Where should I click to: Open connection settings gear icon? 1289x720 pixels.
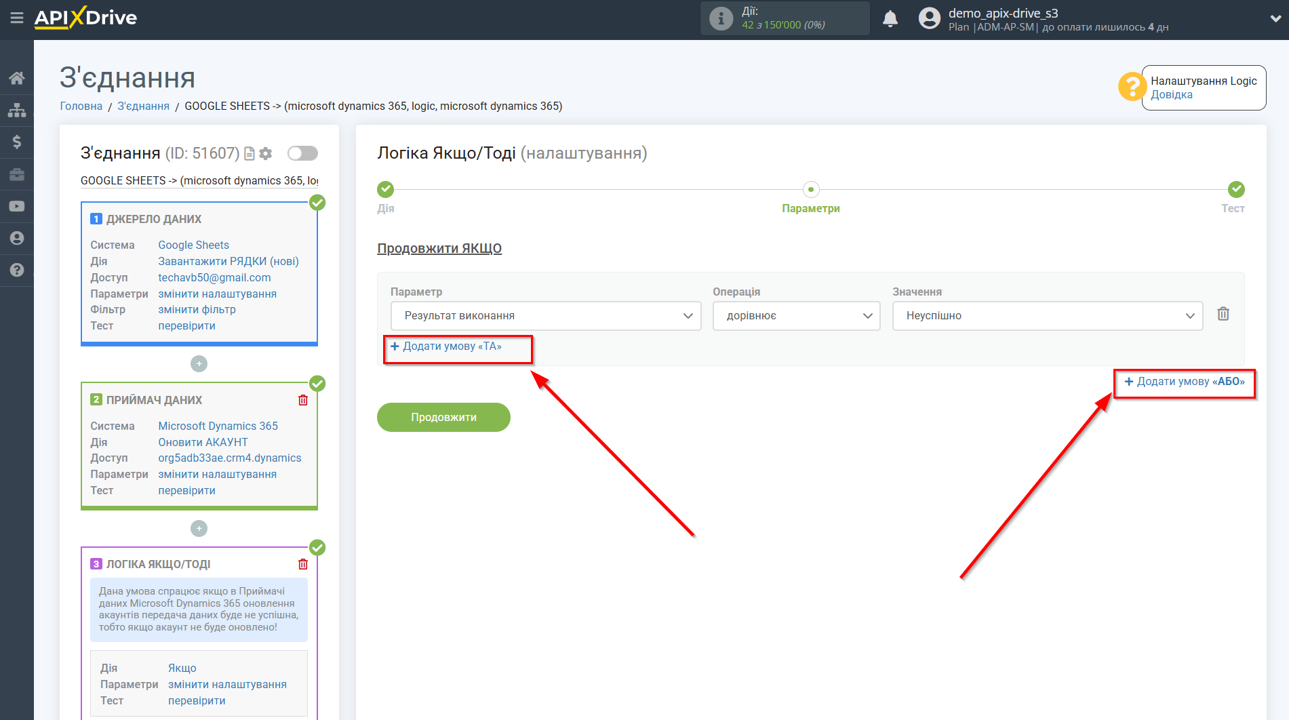click(x=266, y=154)
